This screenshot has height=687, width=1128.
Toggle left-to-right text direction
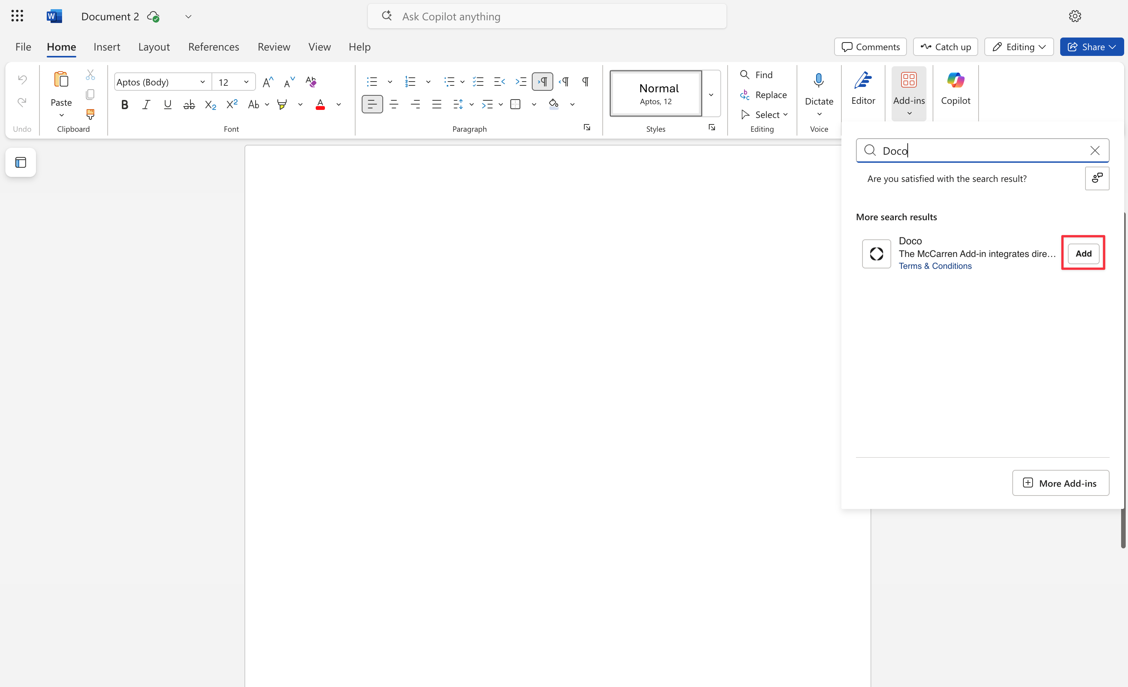point(542,82)
